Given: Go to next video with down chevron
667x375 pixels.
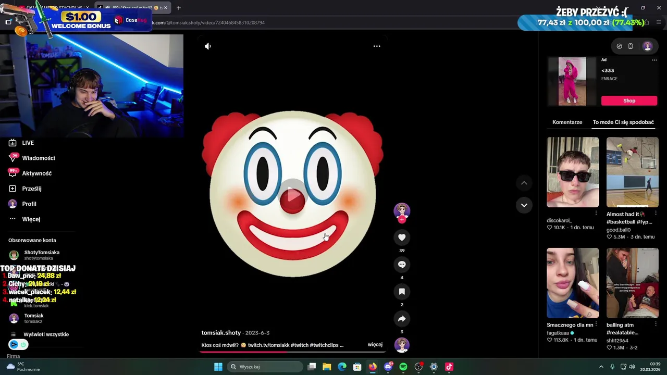Looking at the screenshot, I should tap(524, 205).
